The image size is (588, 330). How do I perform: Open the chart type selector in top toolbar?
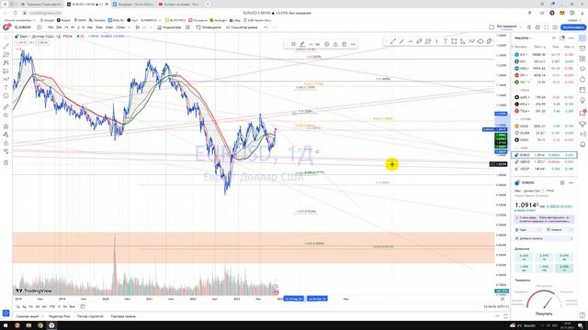(x=138, y=27)
